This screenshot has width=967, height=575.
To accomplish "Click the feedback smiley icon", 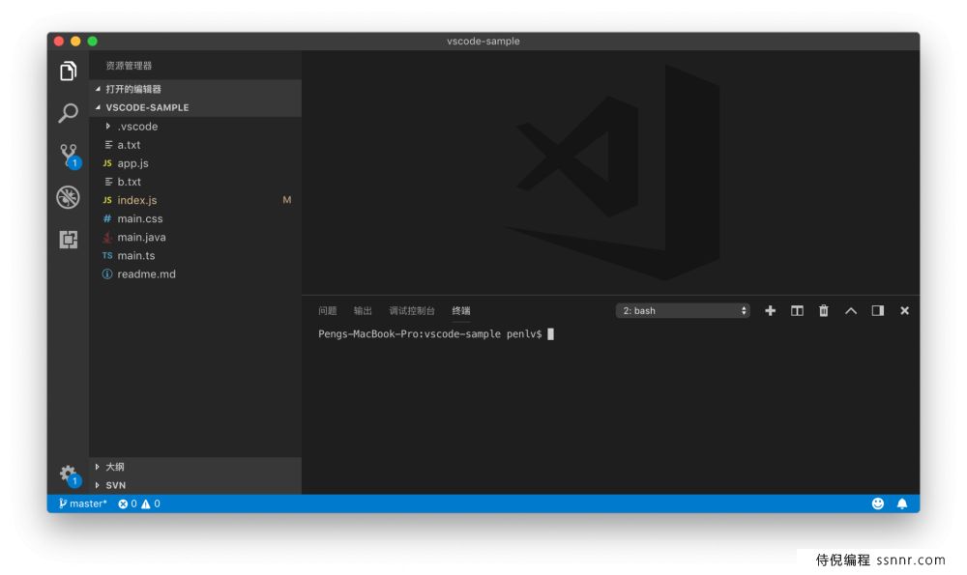I will click(x=878, y=503).
